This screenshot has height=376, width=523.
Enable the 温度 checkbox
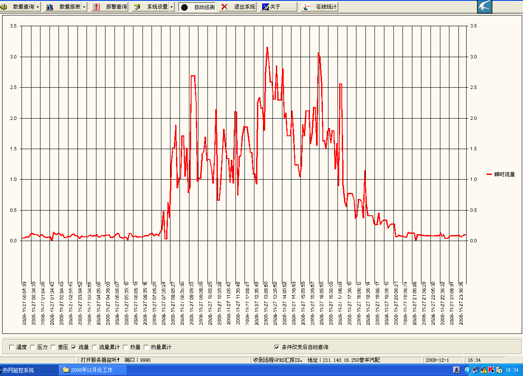point(12,347)
